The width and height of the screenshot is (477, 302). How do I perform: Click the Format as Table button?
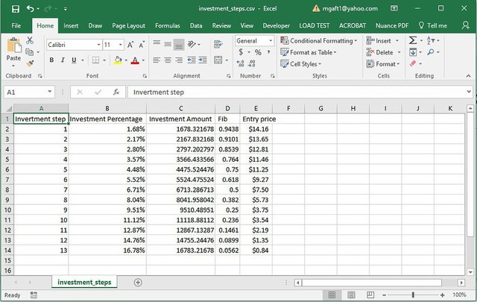[x=312, y=52]
